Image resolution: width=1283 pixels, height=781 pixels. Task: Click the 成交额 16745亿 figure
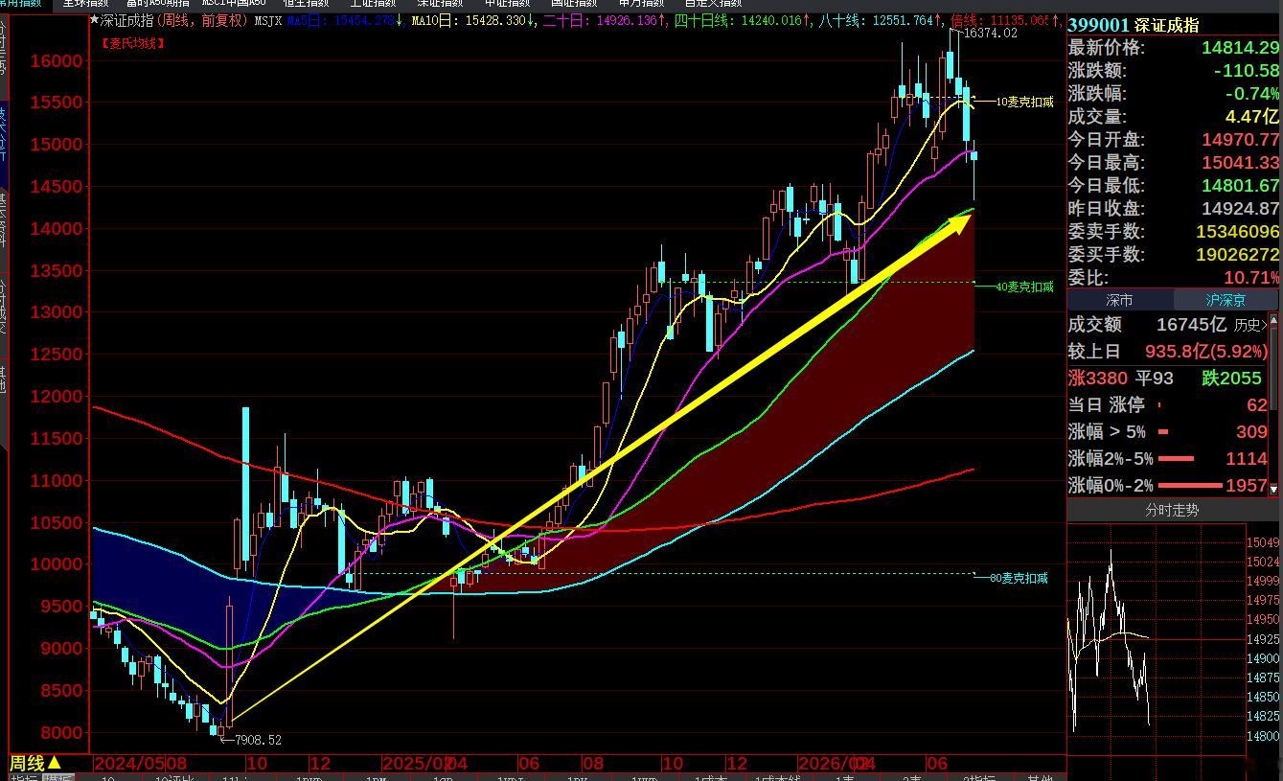pyautogui.click(x=1191, y=325)
